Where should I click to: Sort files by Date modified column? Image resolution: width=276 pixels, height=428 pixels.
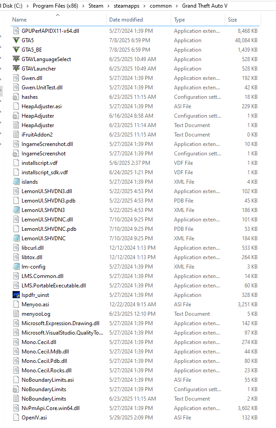coord(138,20)
